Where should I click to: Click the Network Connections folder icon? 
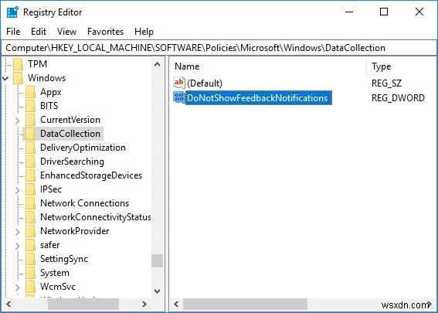tap(30, 203)
